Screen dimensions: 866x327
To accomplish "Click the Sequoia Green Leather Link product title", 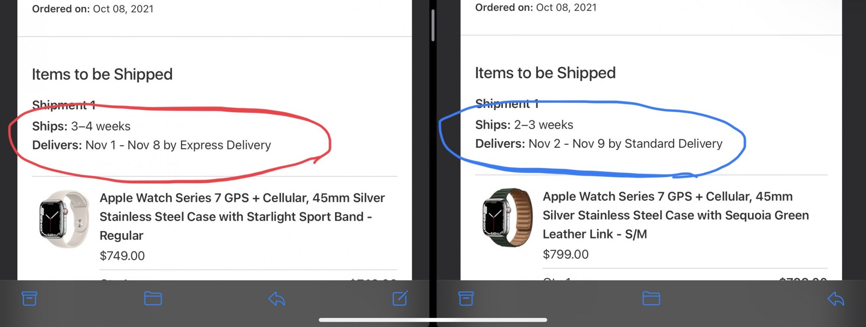I will (x=675, y=215).
